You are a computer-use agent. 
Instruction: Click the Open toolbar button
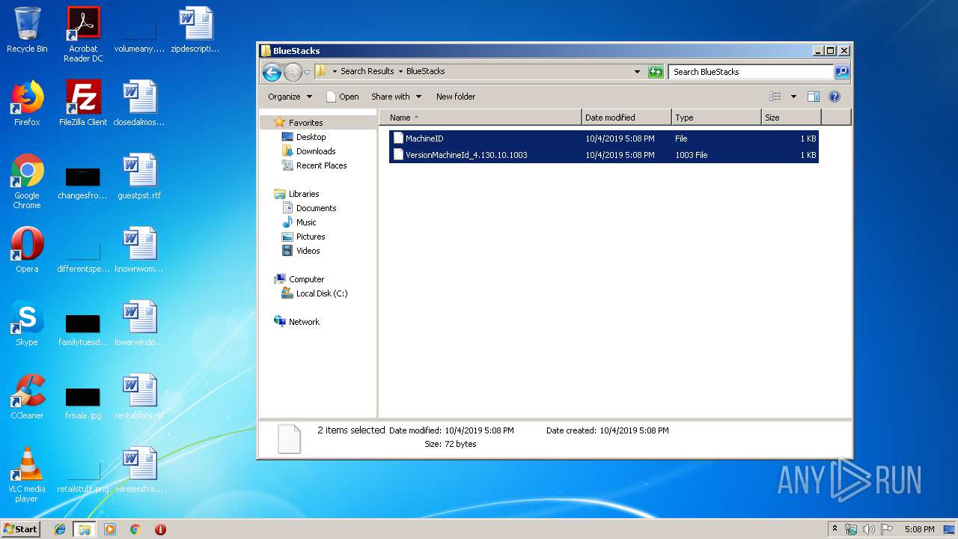[343, 97]
